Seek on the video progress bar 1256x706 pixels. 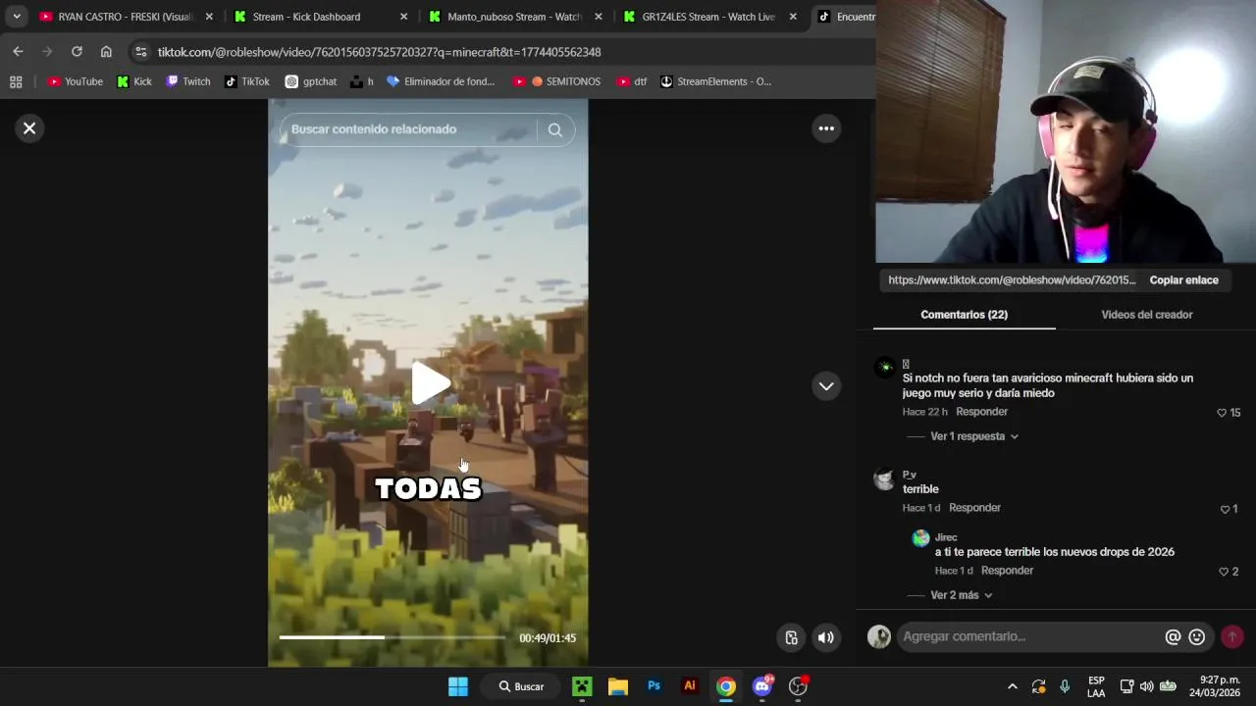pyautogui.click(x=392, y=637)
